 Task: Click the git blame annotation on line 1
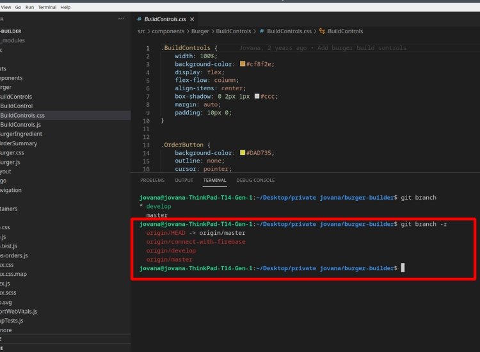coord(323,48)
